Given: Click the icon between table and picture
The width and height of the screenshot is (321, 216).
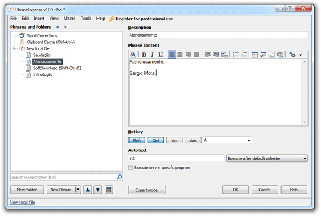Looking at the screenshot, I should 263,55.
